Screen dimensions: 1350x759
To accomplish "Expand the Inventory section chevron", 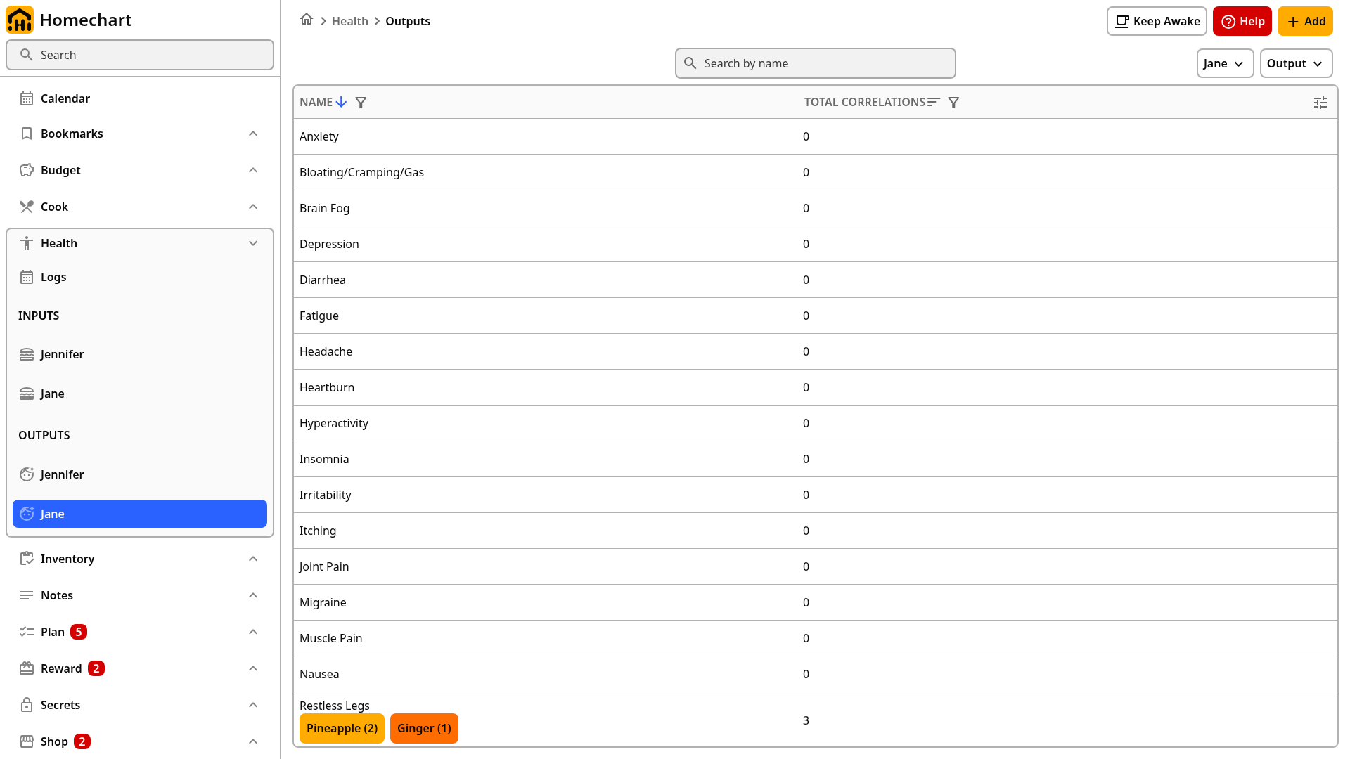I will click(x=253, y=559).
